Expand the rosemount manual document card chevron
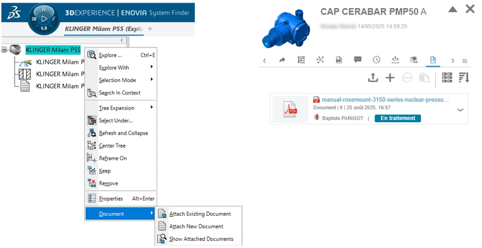The width and height of the screenshot is (482, 248). 460,110
